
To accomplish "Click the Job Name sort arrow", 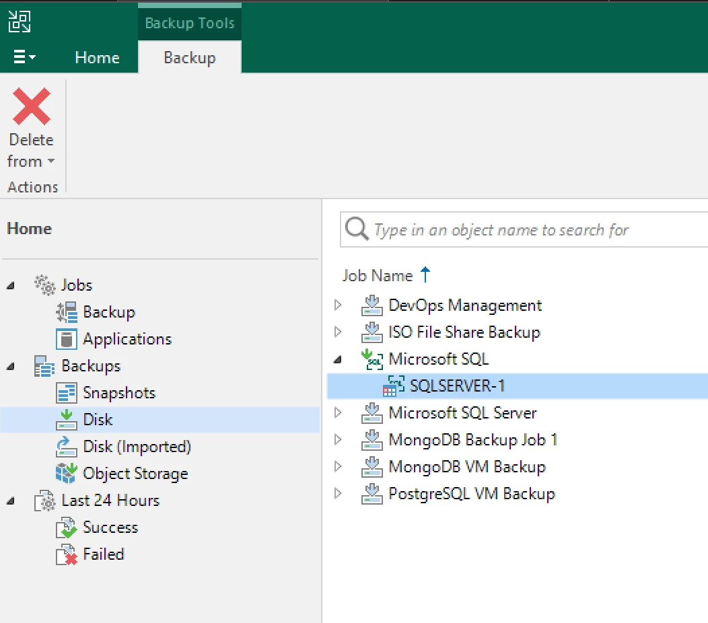I will (425, 274).
